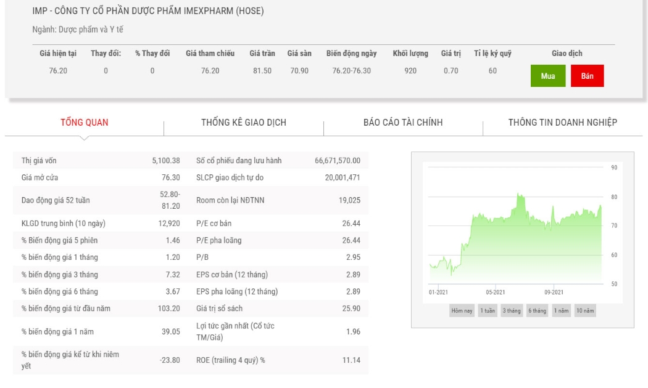This screenshot has height=388, width=648.
Task: Click the Thị giá vốn value 5,100.38
Action: click(x=166, y=160)
